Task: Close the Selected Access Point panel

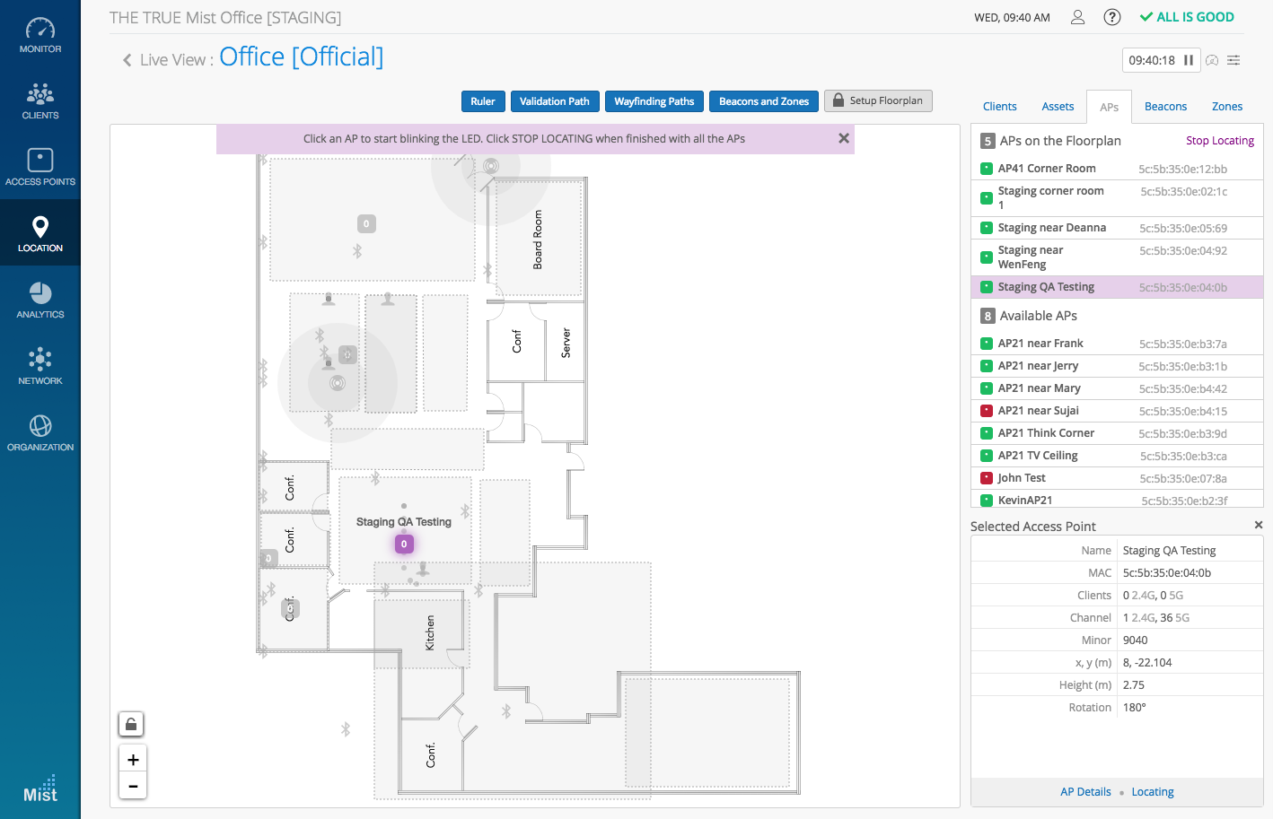Action: click(1259, 525)
